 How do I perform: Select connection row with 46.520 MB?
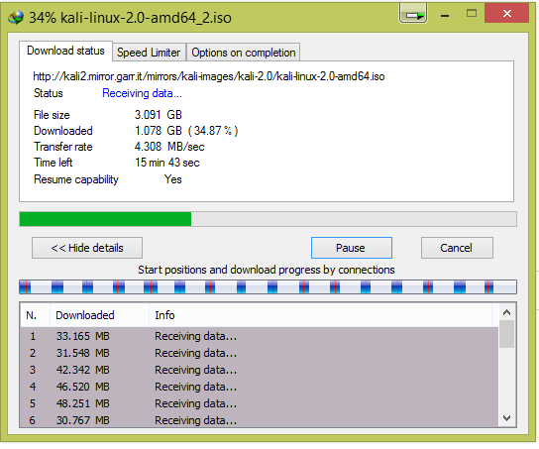(x=260, y=387)
